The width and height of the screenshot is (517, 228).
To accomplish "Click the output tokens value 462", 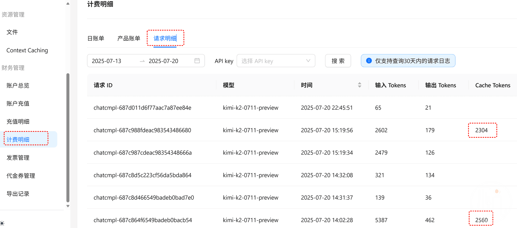I will (x=430, y=220).
